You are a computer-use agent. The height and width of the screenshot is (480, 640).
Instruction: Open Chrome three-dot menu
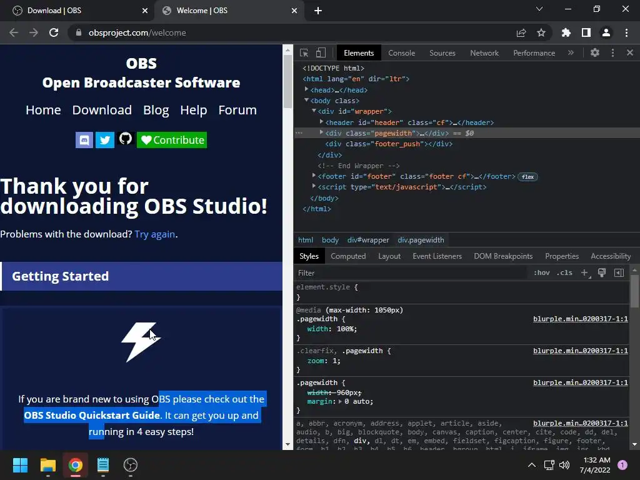click(x=626, y=32)
